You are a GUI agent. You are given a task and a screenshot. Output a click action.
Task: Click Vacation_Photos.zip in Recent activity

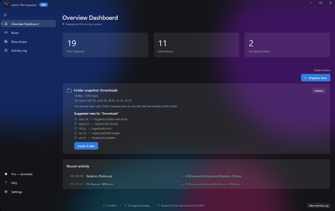coord(99,176)
